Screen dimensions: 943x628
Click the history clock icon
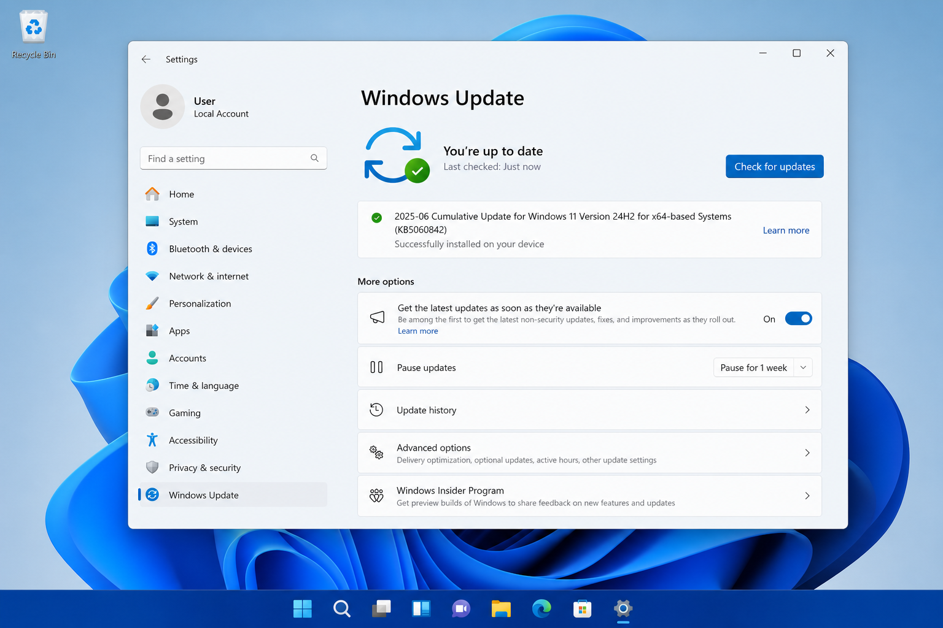coord(376,410)
